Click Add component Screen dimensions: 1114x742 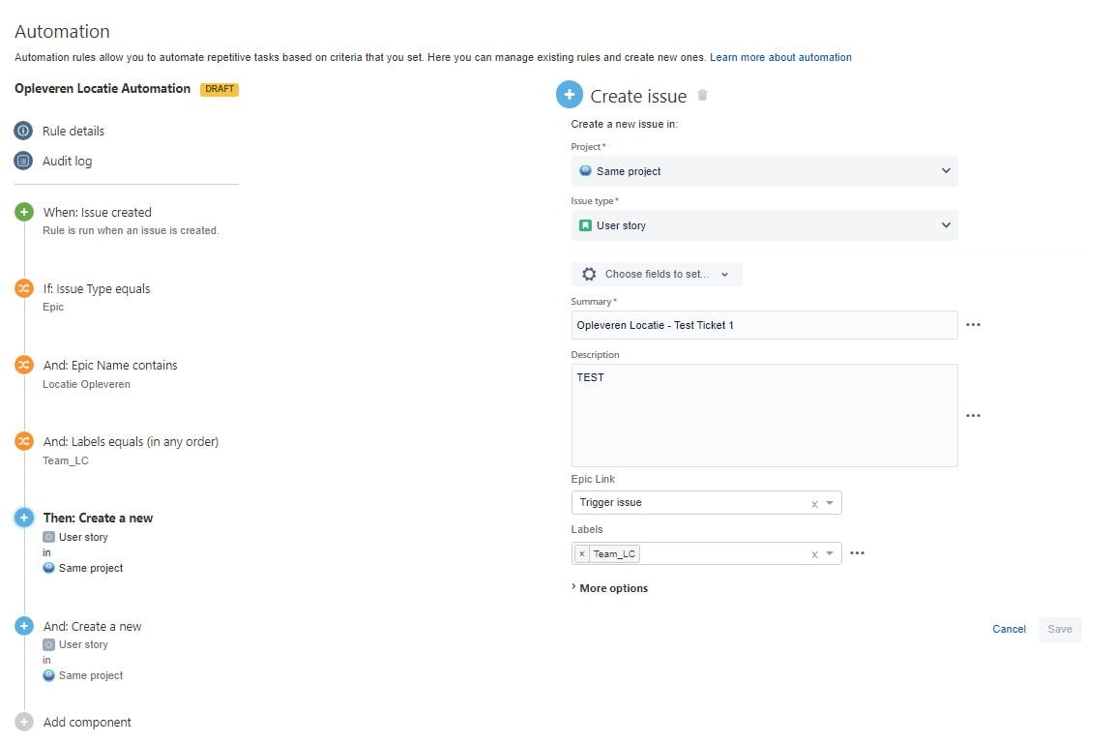coord(87,722)
